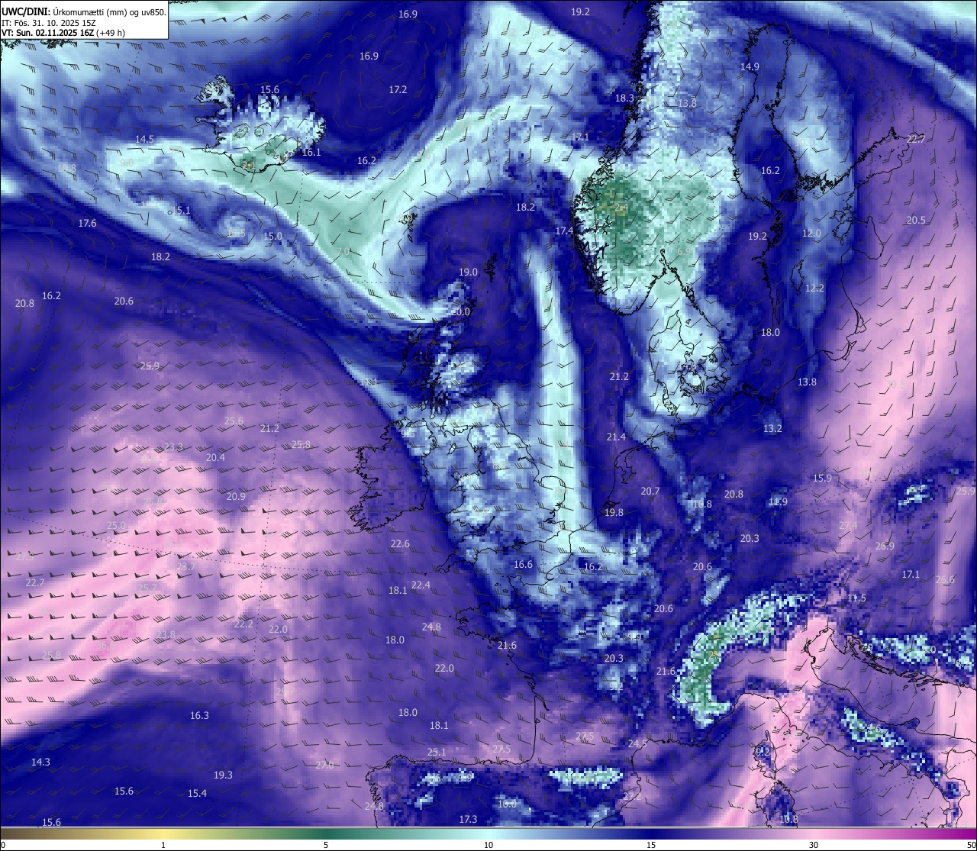Click the 11.5 value on the map
This screenshot has width=977, height=851.
856,598
